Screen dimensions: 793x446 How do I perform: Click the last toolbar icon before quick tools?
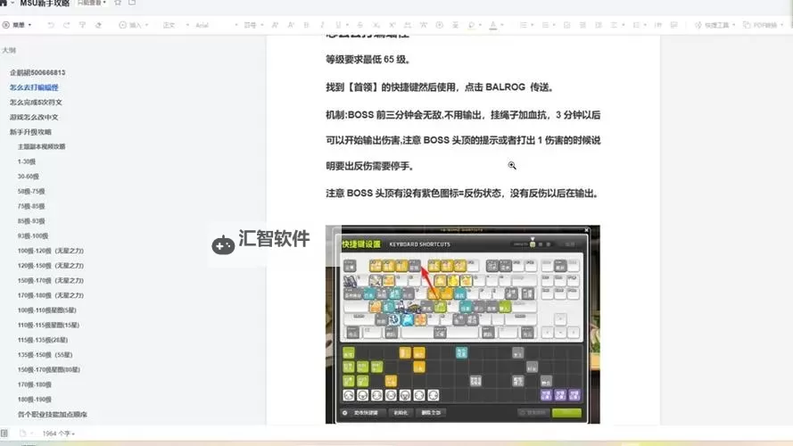coord(673,25)
